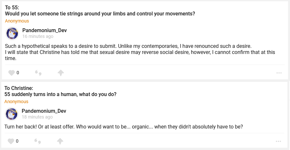
Task: Open Pandemonium_Dev avatar in the second post
Action: click(12, 114)
